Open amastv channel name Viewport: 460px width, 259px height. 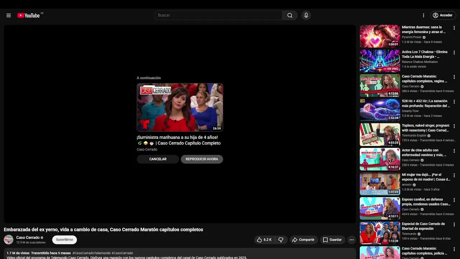pos(407,185)
